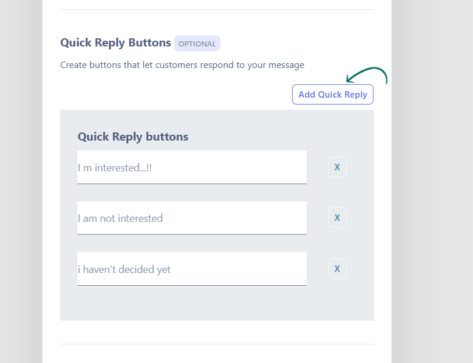Image resolution: width=473 pixels, height=363 pixels.
Task: Click the OPTIONAL badge
Action: click(197, 44)
